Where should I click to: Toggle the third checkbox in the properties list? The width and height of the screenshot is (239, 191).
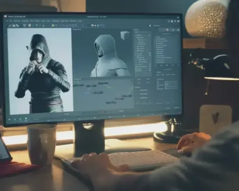tap(157, 43)
